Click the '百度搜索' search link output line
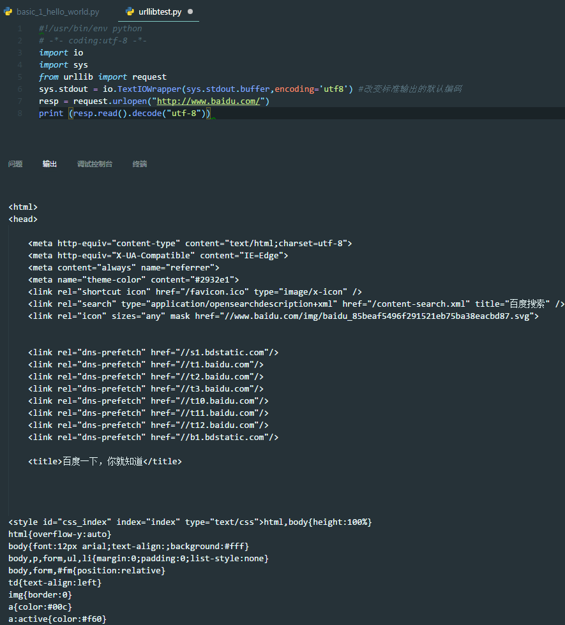The height and width of the screenshot is (625, 565). 296,304
